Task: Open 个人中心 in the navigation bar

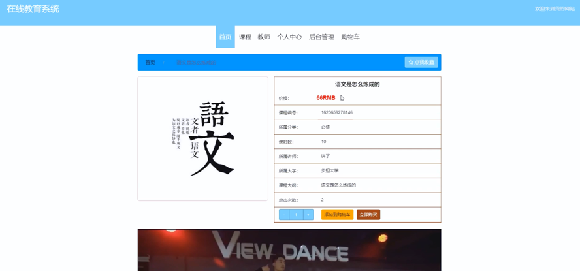Action: 289,37
